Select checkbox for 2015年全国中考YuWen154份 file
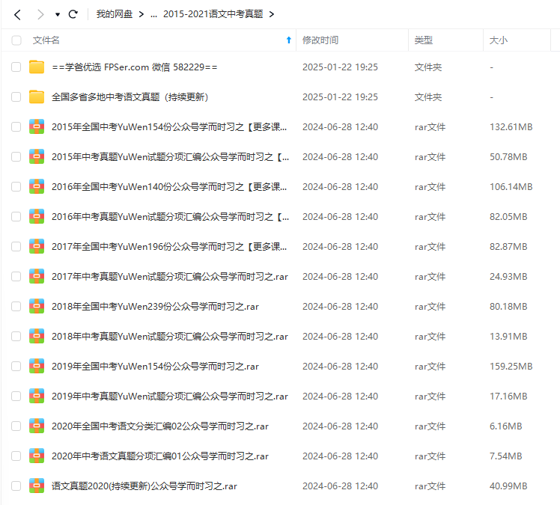560x505 pixels. click(16, 127)
